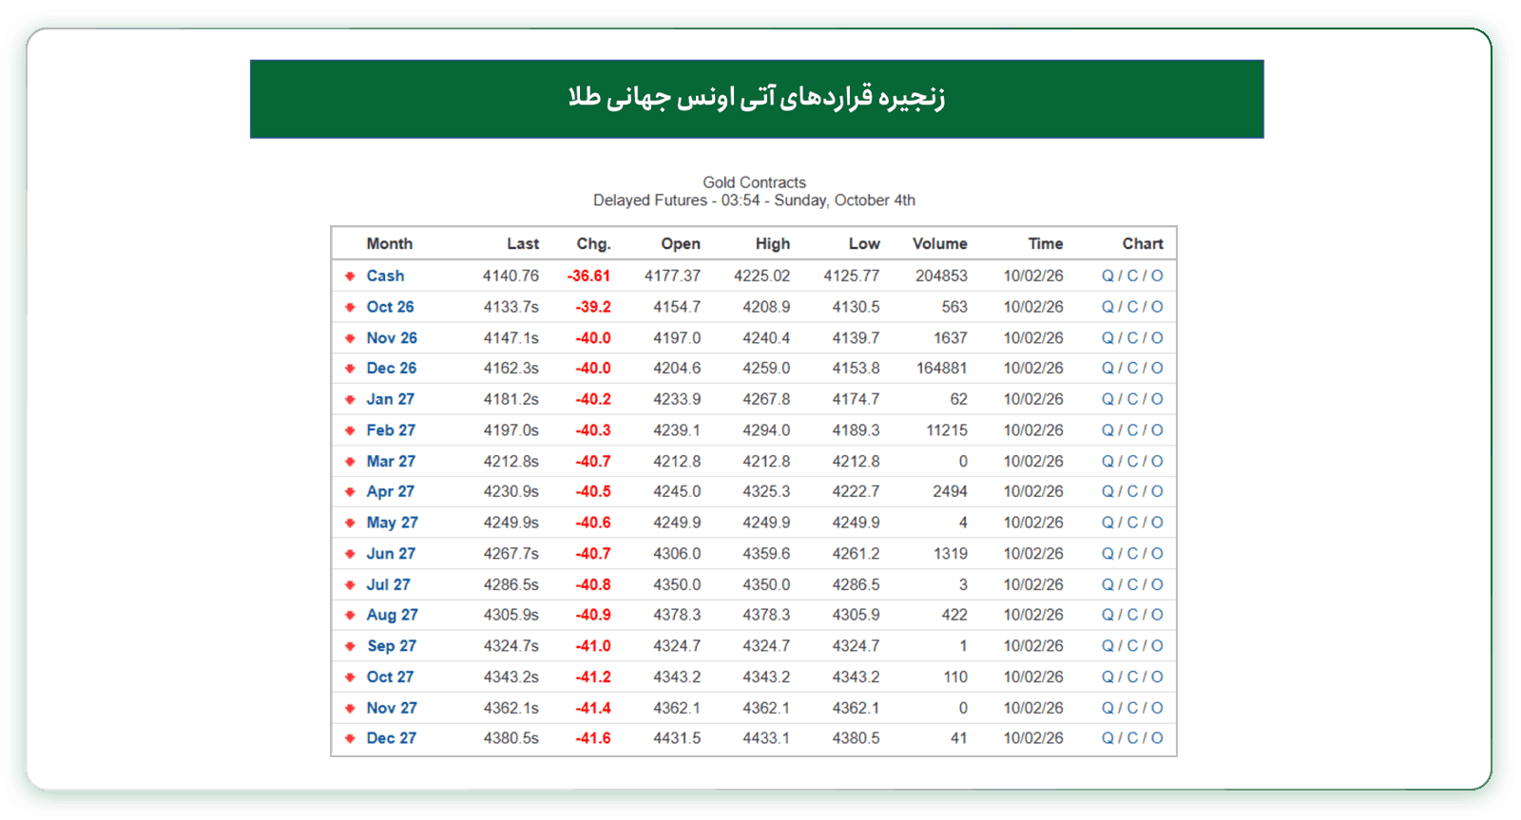Screen dimensions: 1521x820
Task: Select the volume value 164881
Action: tap(942, 368)
